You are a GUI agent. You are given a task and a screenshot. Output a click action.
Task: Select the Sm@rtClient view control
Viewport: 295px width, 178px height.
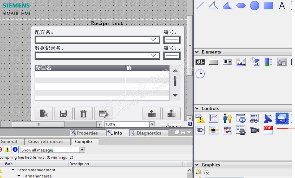coord(268,118)
